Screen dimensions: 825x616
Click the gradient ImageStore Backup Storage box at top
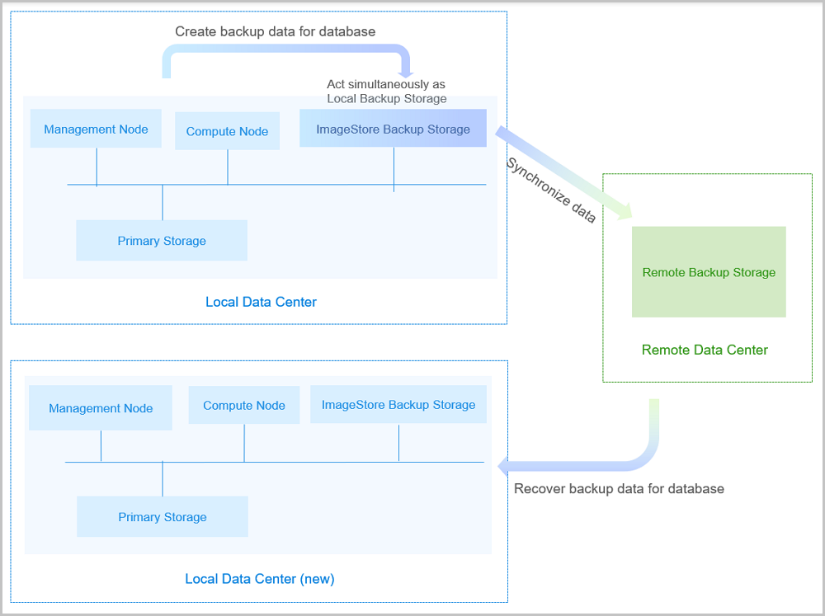coord(393,129)
